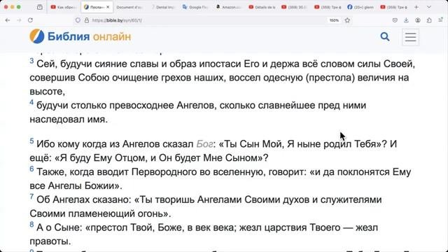The width and height of the screenshot is (448, 252).
Task: Click the text 'Своими пламенеющий огонь'
Action: [x=97, y=213]
